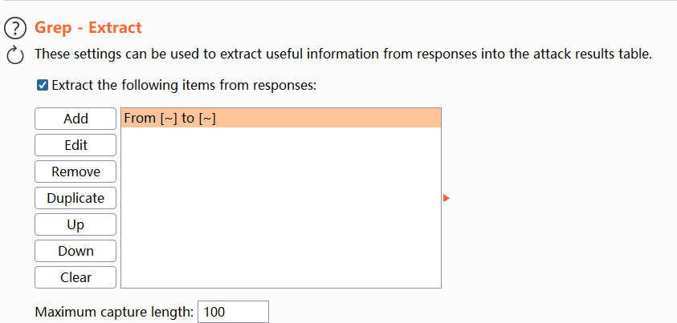Viewport: 677px width, 323px height.
Task: Open the Grep - Extract help icon
Action: (x=15, y=29)
